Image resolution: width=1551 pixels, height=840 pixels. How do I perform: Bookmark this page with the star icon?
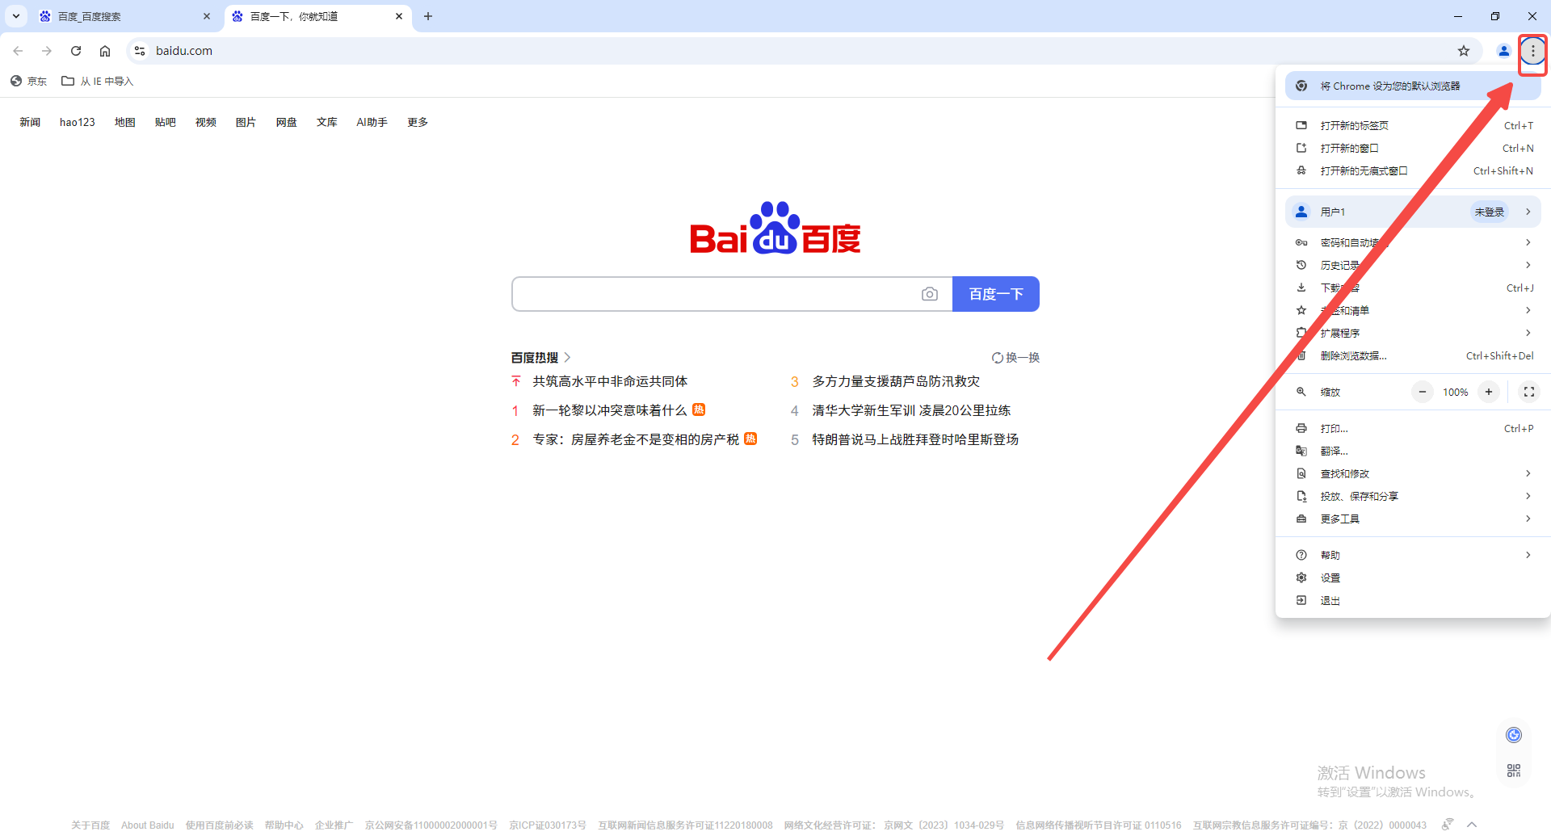pyautogui.click(x=1464, y=51)
